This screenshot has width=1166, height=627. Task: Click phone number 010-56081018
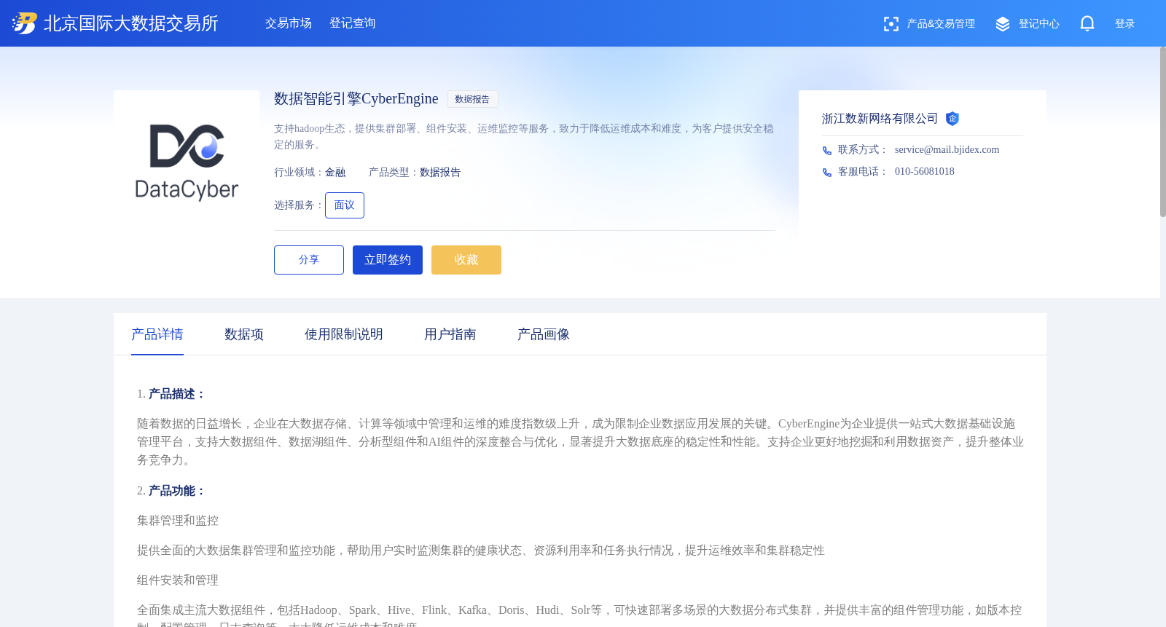tap(924, 172)
